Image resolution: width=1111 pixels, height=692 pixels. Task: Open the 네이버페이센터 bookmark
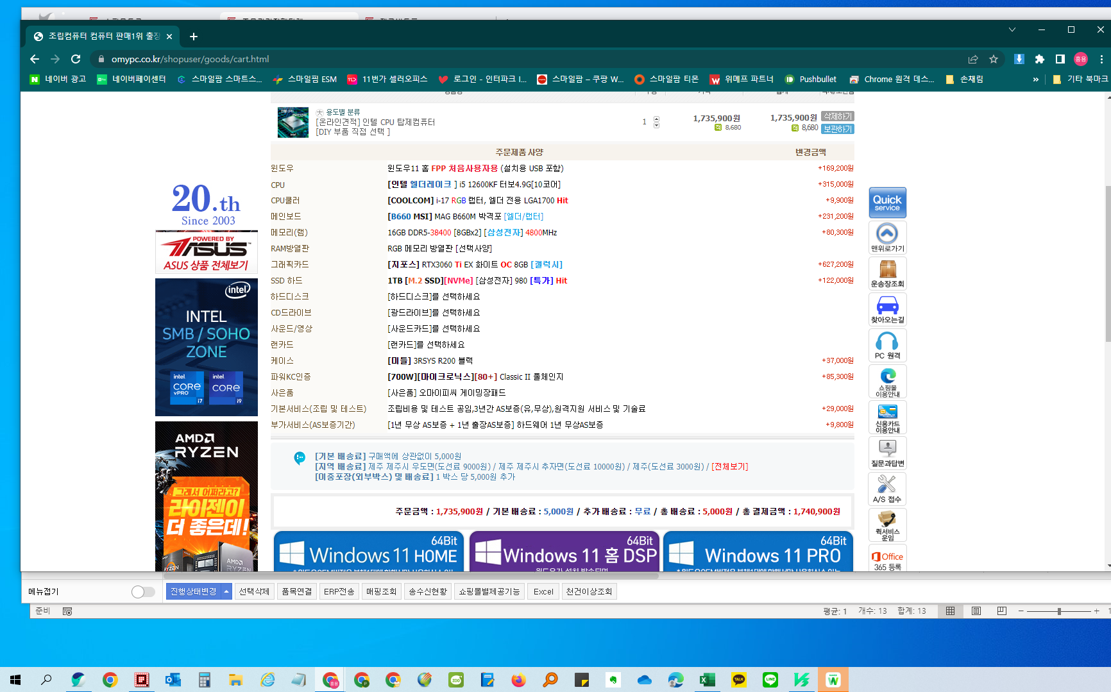click(131, 80)
